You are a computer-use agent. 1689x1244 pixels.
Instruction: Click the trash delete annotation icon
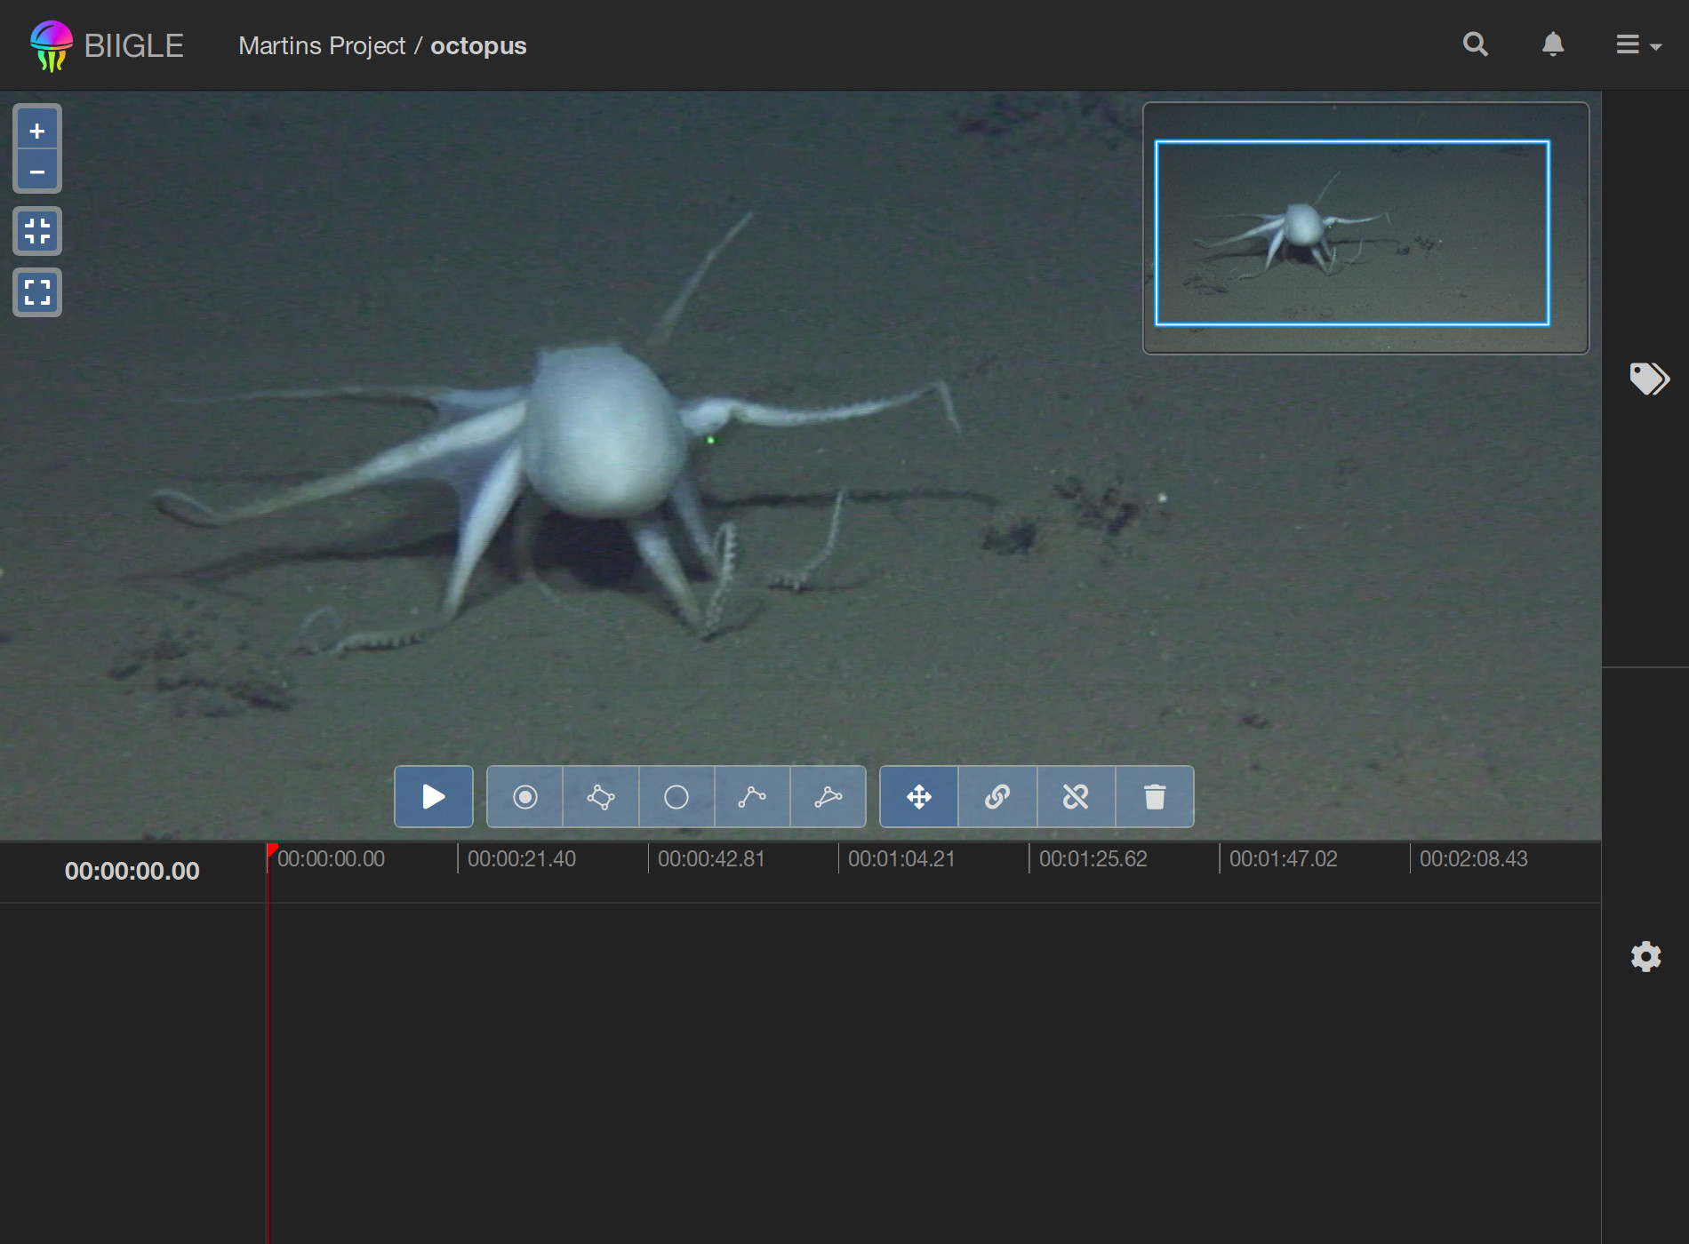pyautogui.click(x=1154, y=796)
